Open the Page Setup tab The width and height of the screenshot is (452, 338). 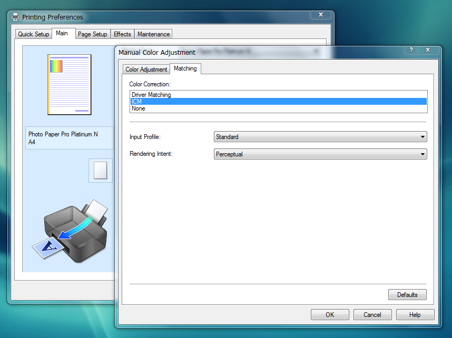(92, 34)
